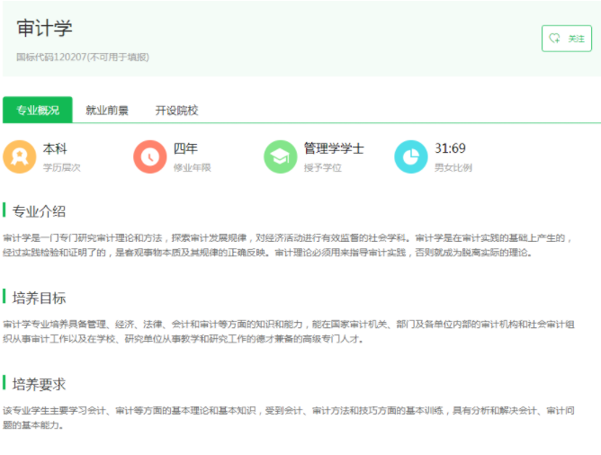Click the red clock 修业年限 icon

click(x=149, y=156)
